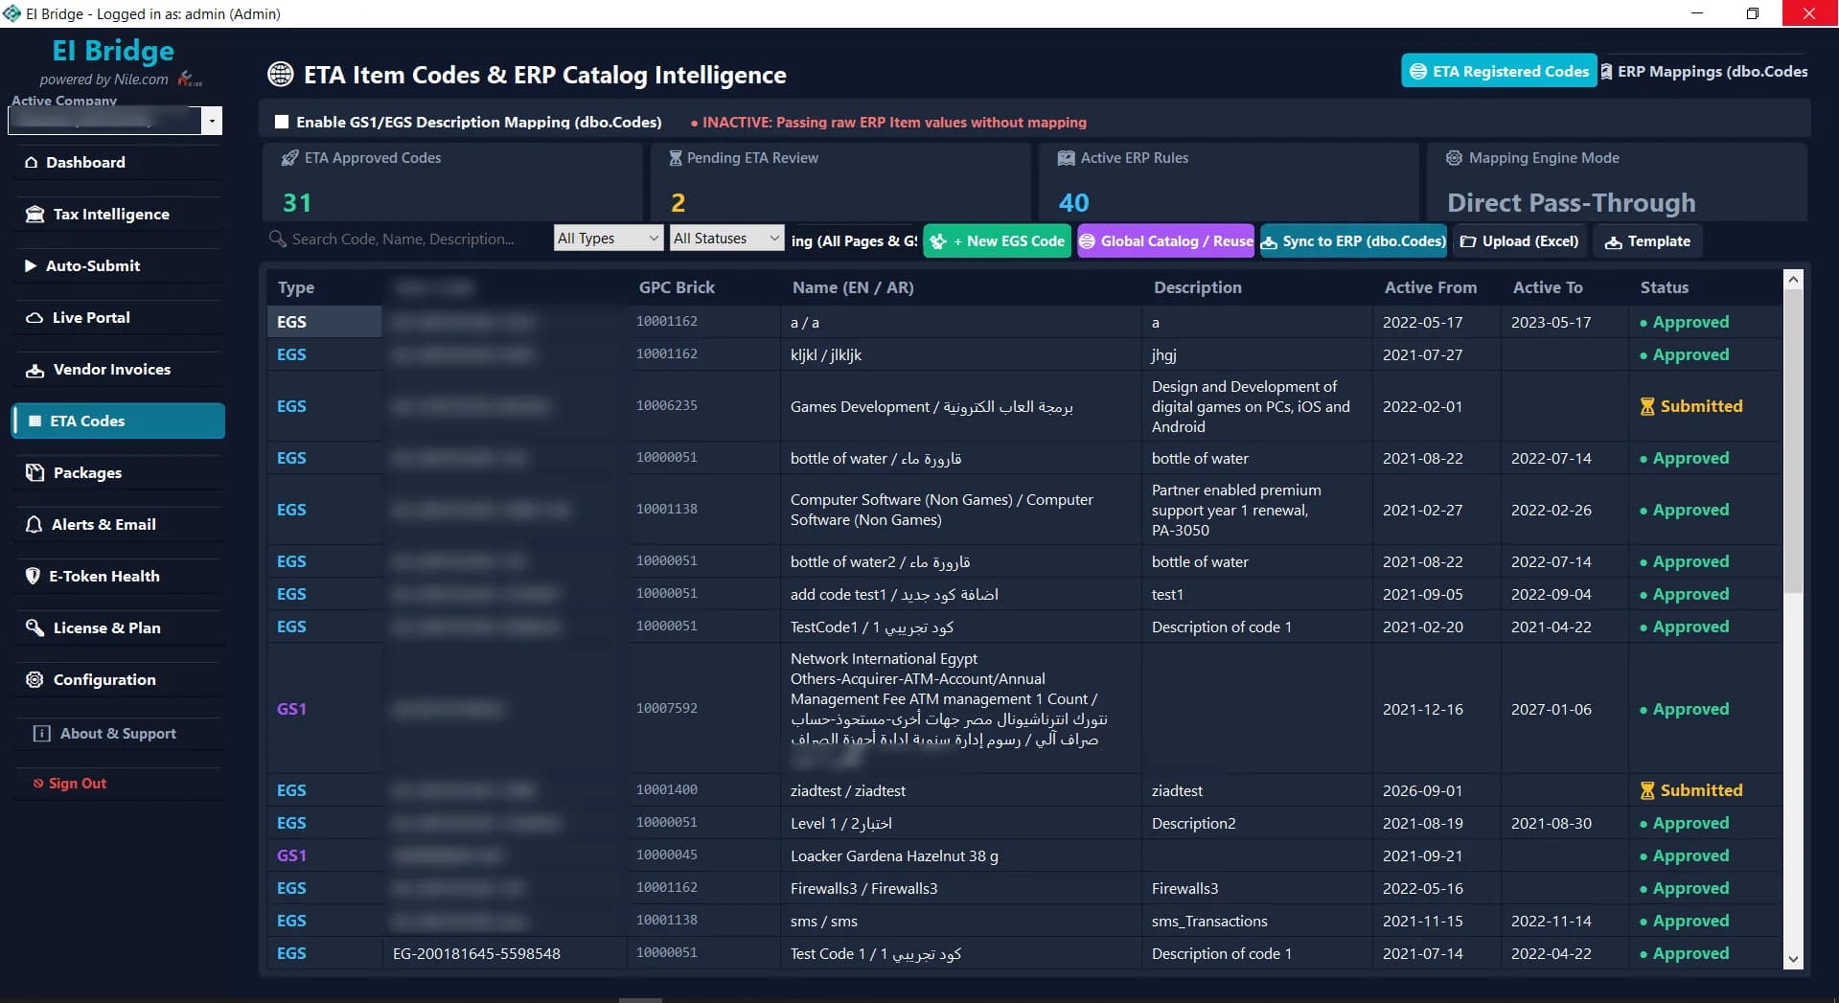
Task: Open Global Catalog / Reuse
Action: click(1166, 241)
